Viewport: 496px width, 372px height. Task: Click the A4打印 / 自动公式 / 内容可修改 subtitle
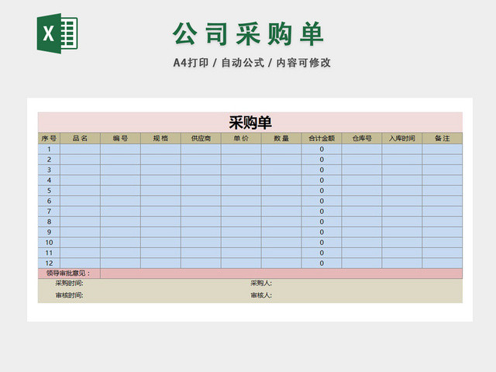click(x=252, y=63)
